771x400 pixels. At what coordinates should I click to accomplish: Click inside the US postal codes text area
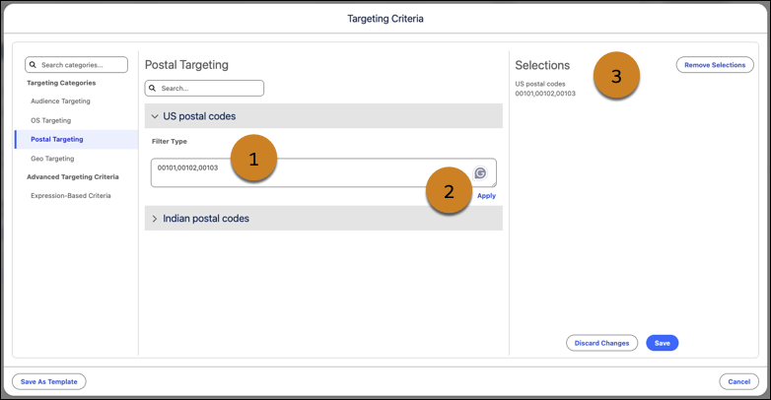coord(323,172)
